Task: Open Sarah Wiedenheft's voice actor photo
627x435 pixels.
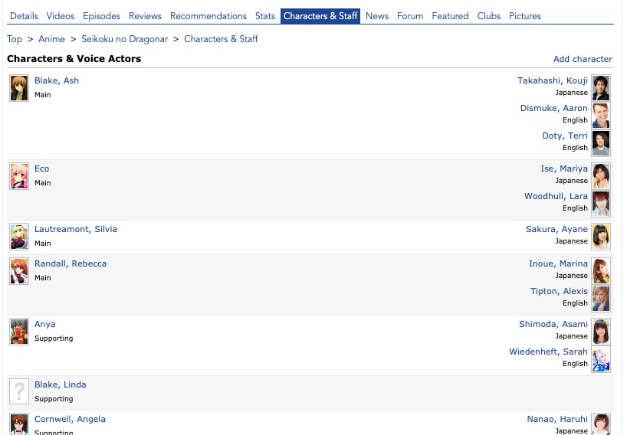Action: [x=601, y=359]
